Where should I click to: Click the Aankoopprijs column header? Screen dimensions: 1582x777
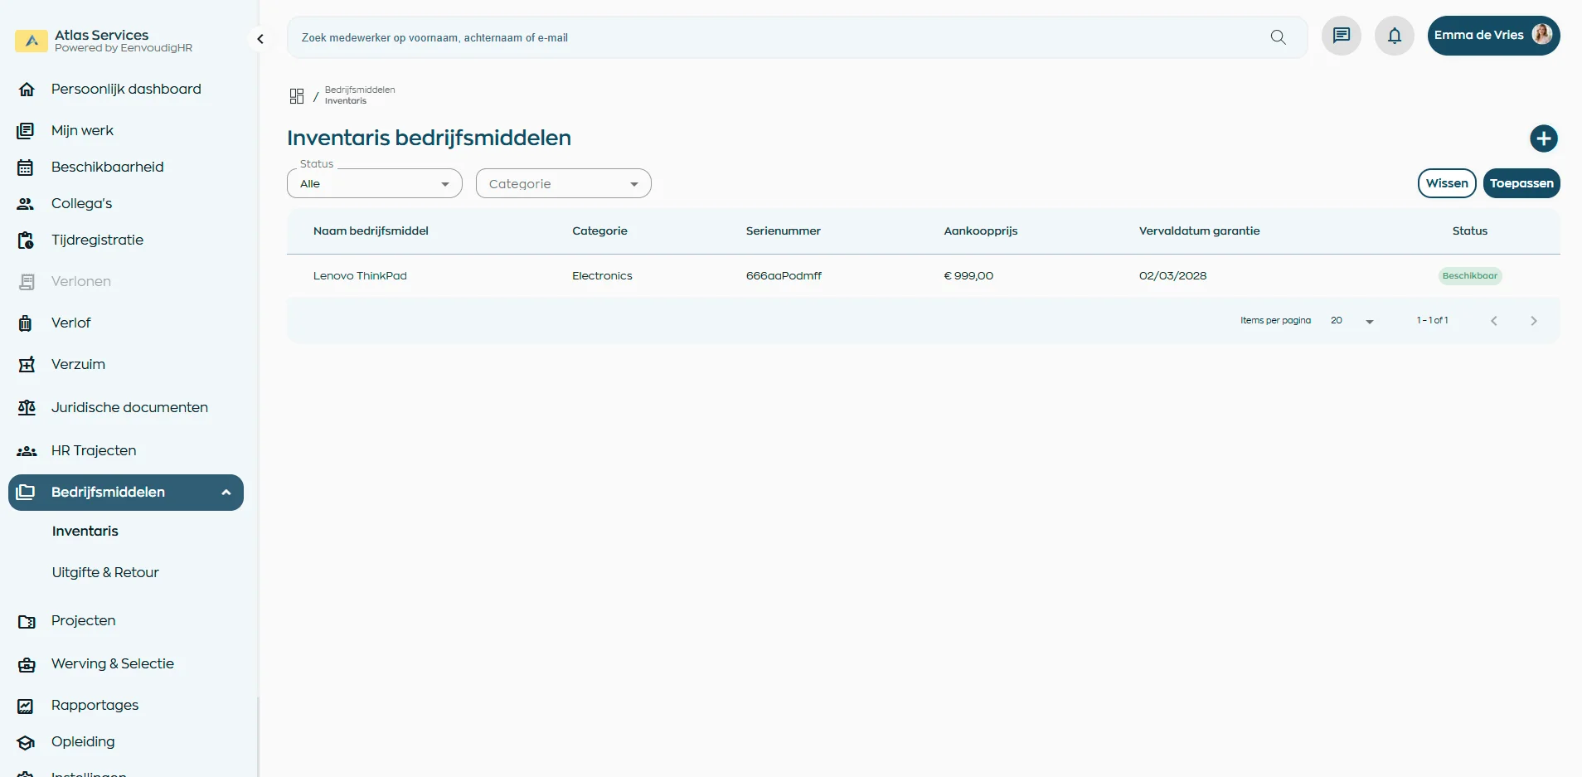[x=980, y=231]
